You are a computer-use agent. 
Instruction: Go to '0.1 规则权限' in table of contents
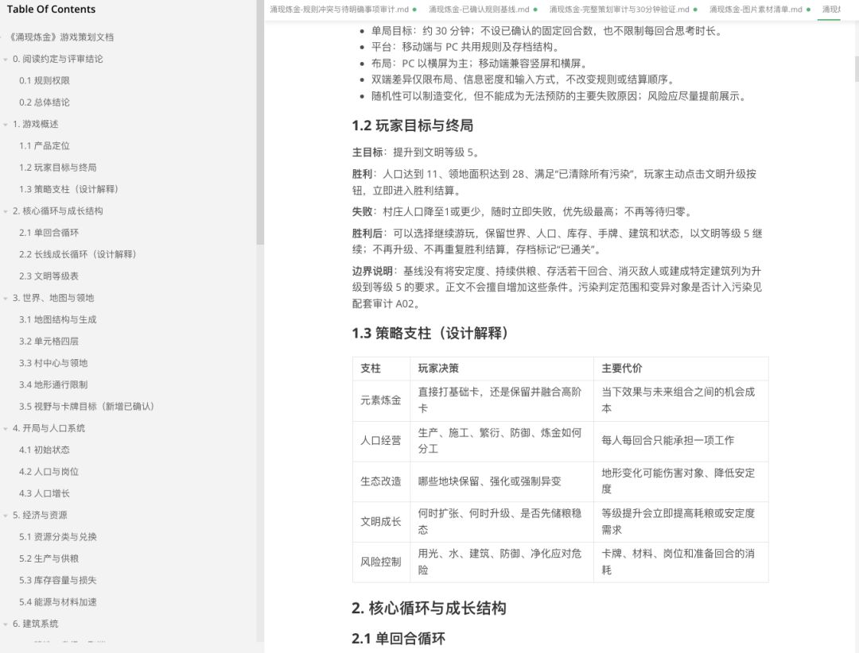[x=45, y=80]
